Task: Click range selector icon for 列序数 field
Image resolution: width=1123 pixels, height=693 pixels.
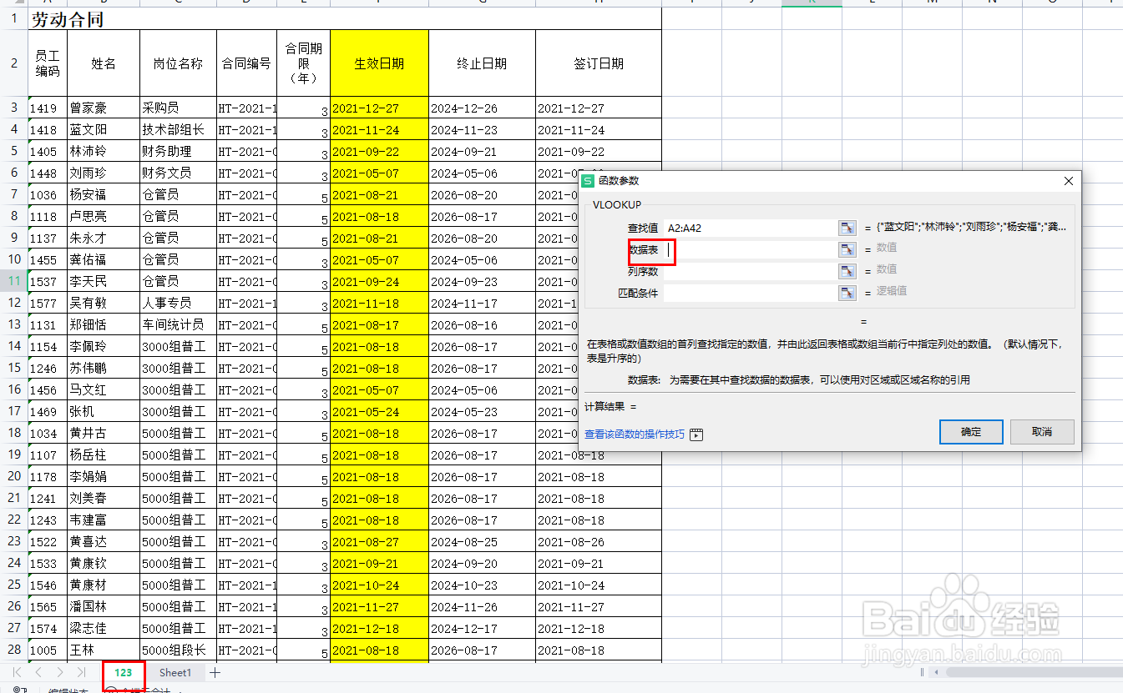Action: coord(847,270)
